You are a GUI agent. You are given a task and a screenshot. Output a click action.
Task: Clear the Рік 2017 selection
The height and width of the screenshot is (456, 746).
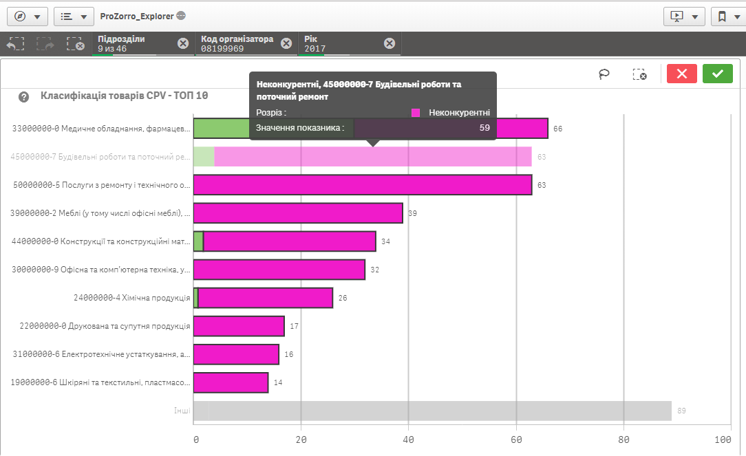(x=390, y=43)
